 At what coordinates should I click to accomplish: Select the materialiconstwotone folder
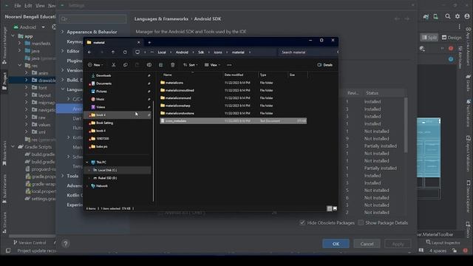tap(233, 113)
